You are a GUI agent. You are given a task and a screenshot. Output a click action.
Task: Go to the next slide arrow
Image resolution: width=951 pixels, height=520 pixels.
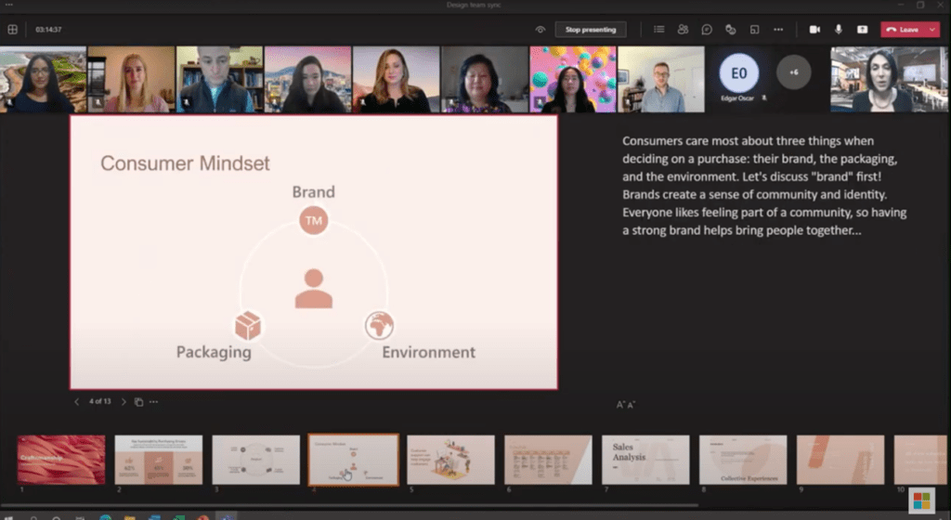tap(124, 402)
